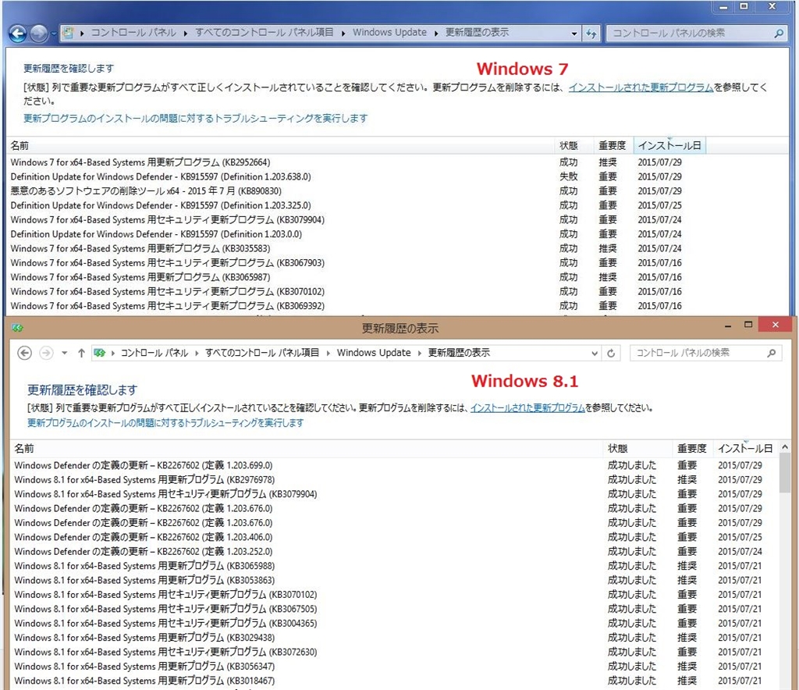Click the search magnifier in Windows 7 window
Image resolution: width=799 pixels, height=690 pixels.
click(x=778, y=34)
